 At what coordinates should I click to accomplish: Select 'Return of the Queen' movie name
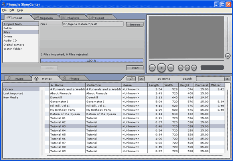click(65, 114)
